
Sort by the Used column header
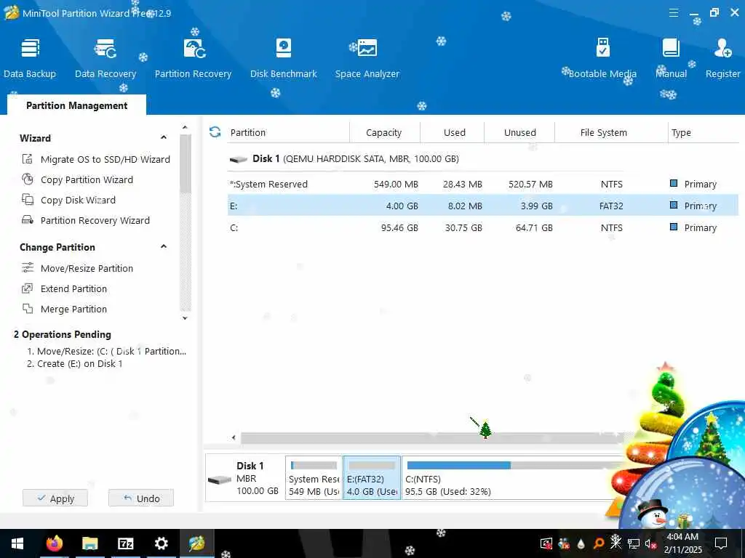point(453,132)
